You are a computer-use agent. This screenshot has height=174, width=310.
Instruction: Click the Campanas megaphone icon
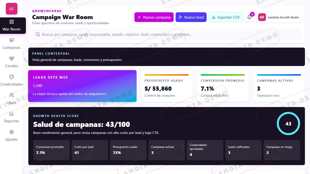12,40
